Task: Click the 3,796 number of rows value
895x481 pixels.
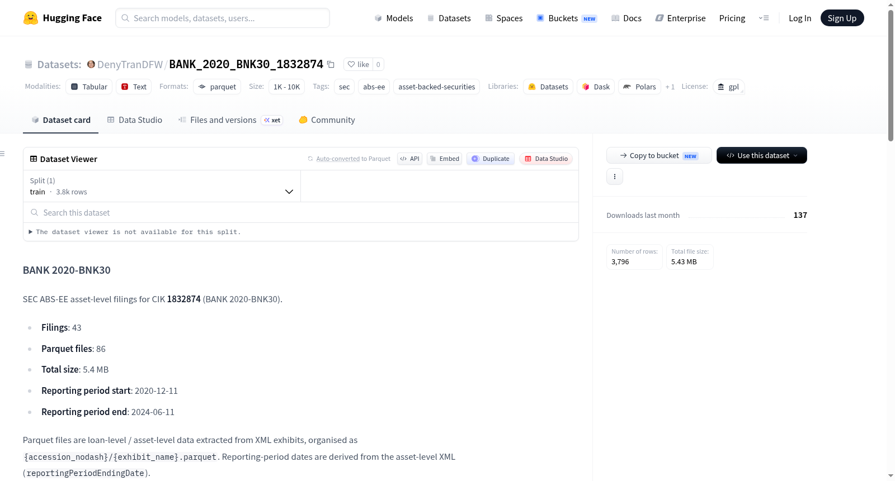Action: pos(620,261)
